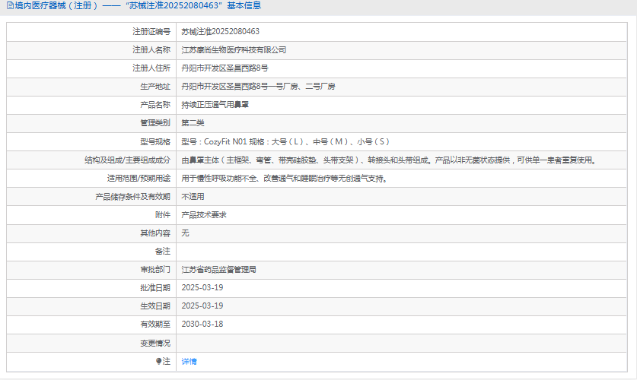Click approving department 江苏省药品监督管理局
This screenshot has width=637, height=380.
tap(218, 270)
